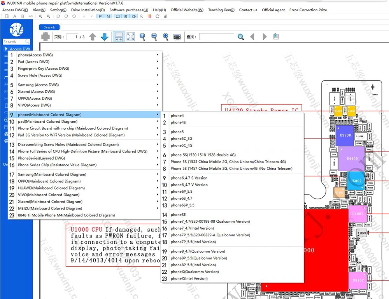Click the find magnifier icon beside 查找 field

240,37
